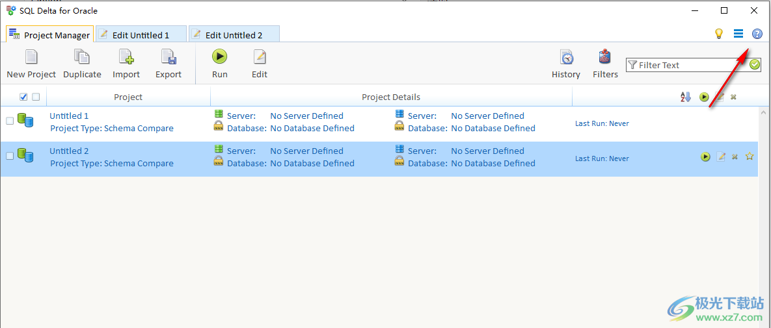771x328 pixels.
Task: Click Untitled 2 source database lock icon
Action: pyautogui.click(x=219, y=161)
